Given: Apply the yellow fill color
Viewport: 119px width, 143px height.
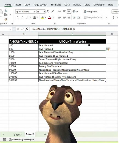Looking at the screenshot, I should click(x=42, y=17).
